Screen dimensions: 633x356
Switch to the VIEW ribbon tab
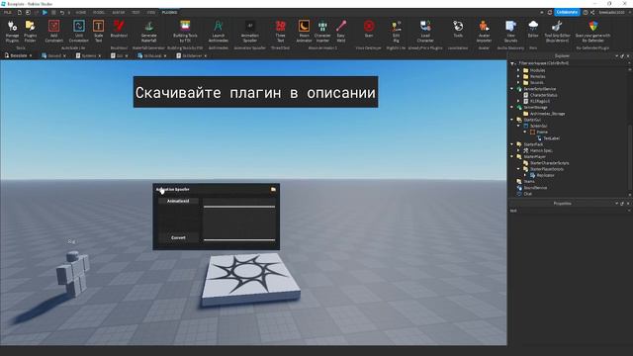point(151,13)
